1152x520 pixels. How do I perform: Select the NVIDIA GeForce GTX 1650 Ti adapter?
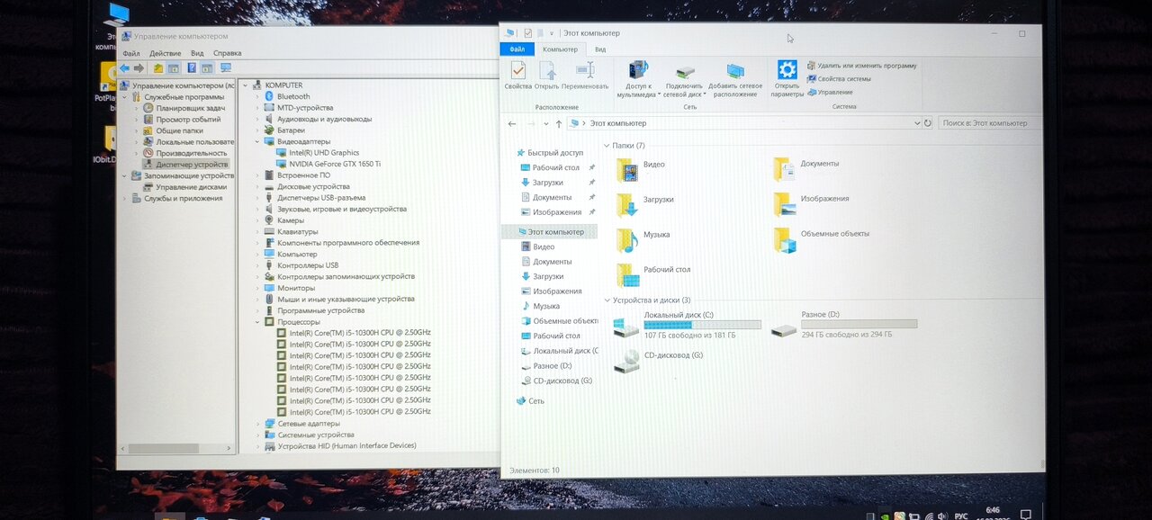tap(334, 164)
